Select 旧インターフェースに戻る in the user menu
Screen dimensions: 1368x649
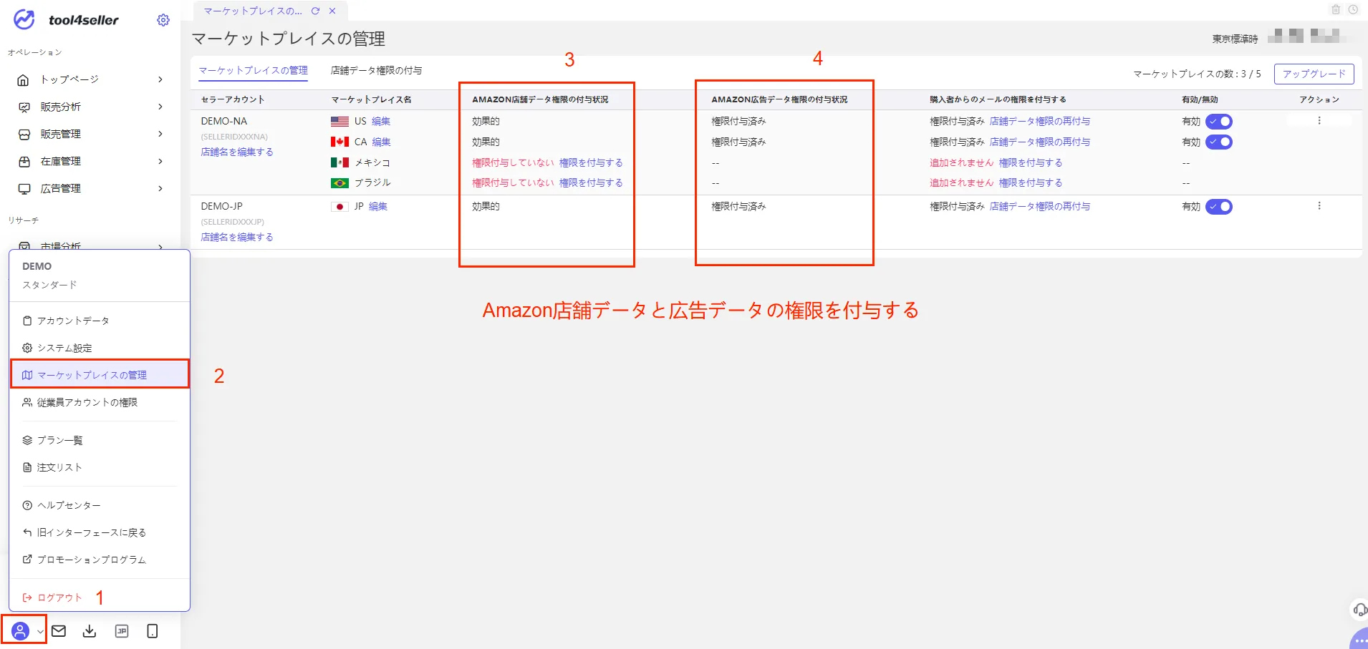(100, 532)
